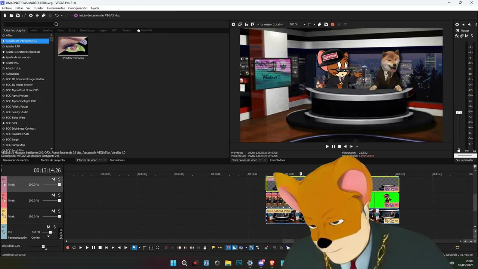Select the zoom edit tool magnifier
478x269 pixels.
click(x=158, y=247)
